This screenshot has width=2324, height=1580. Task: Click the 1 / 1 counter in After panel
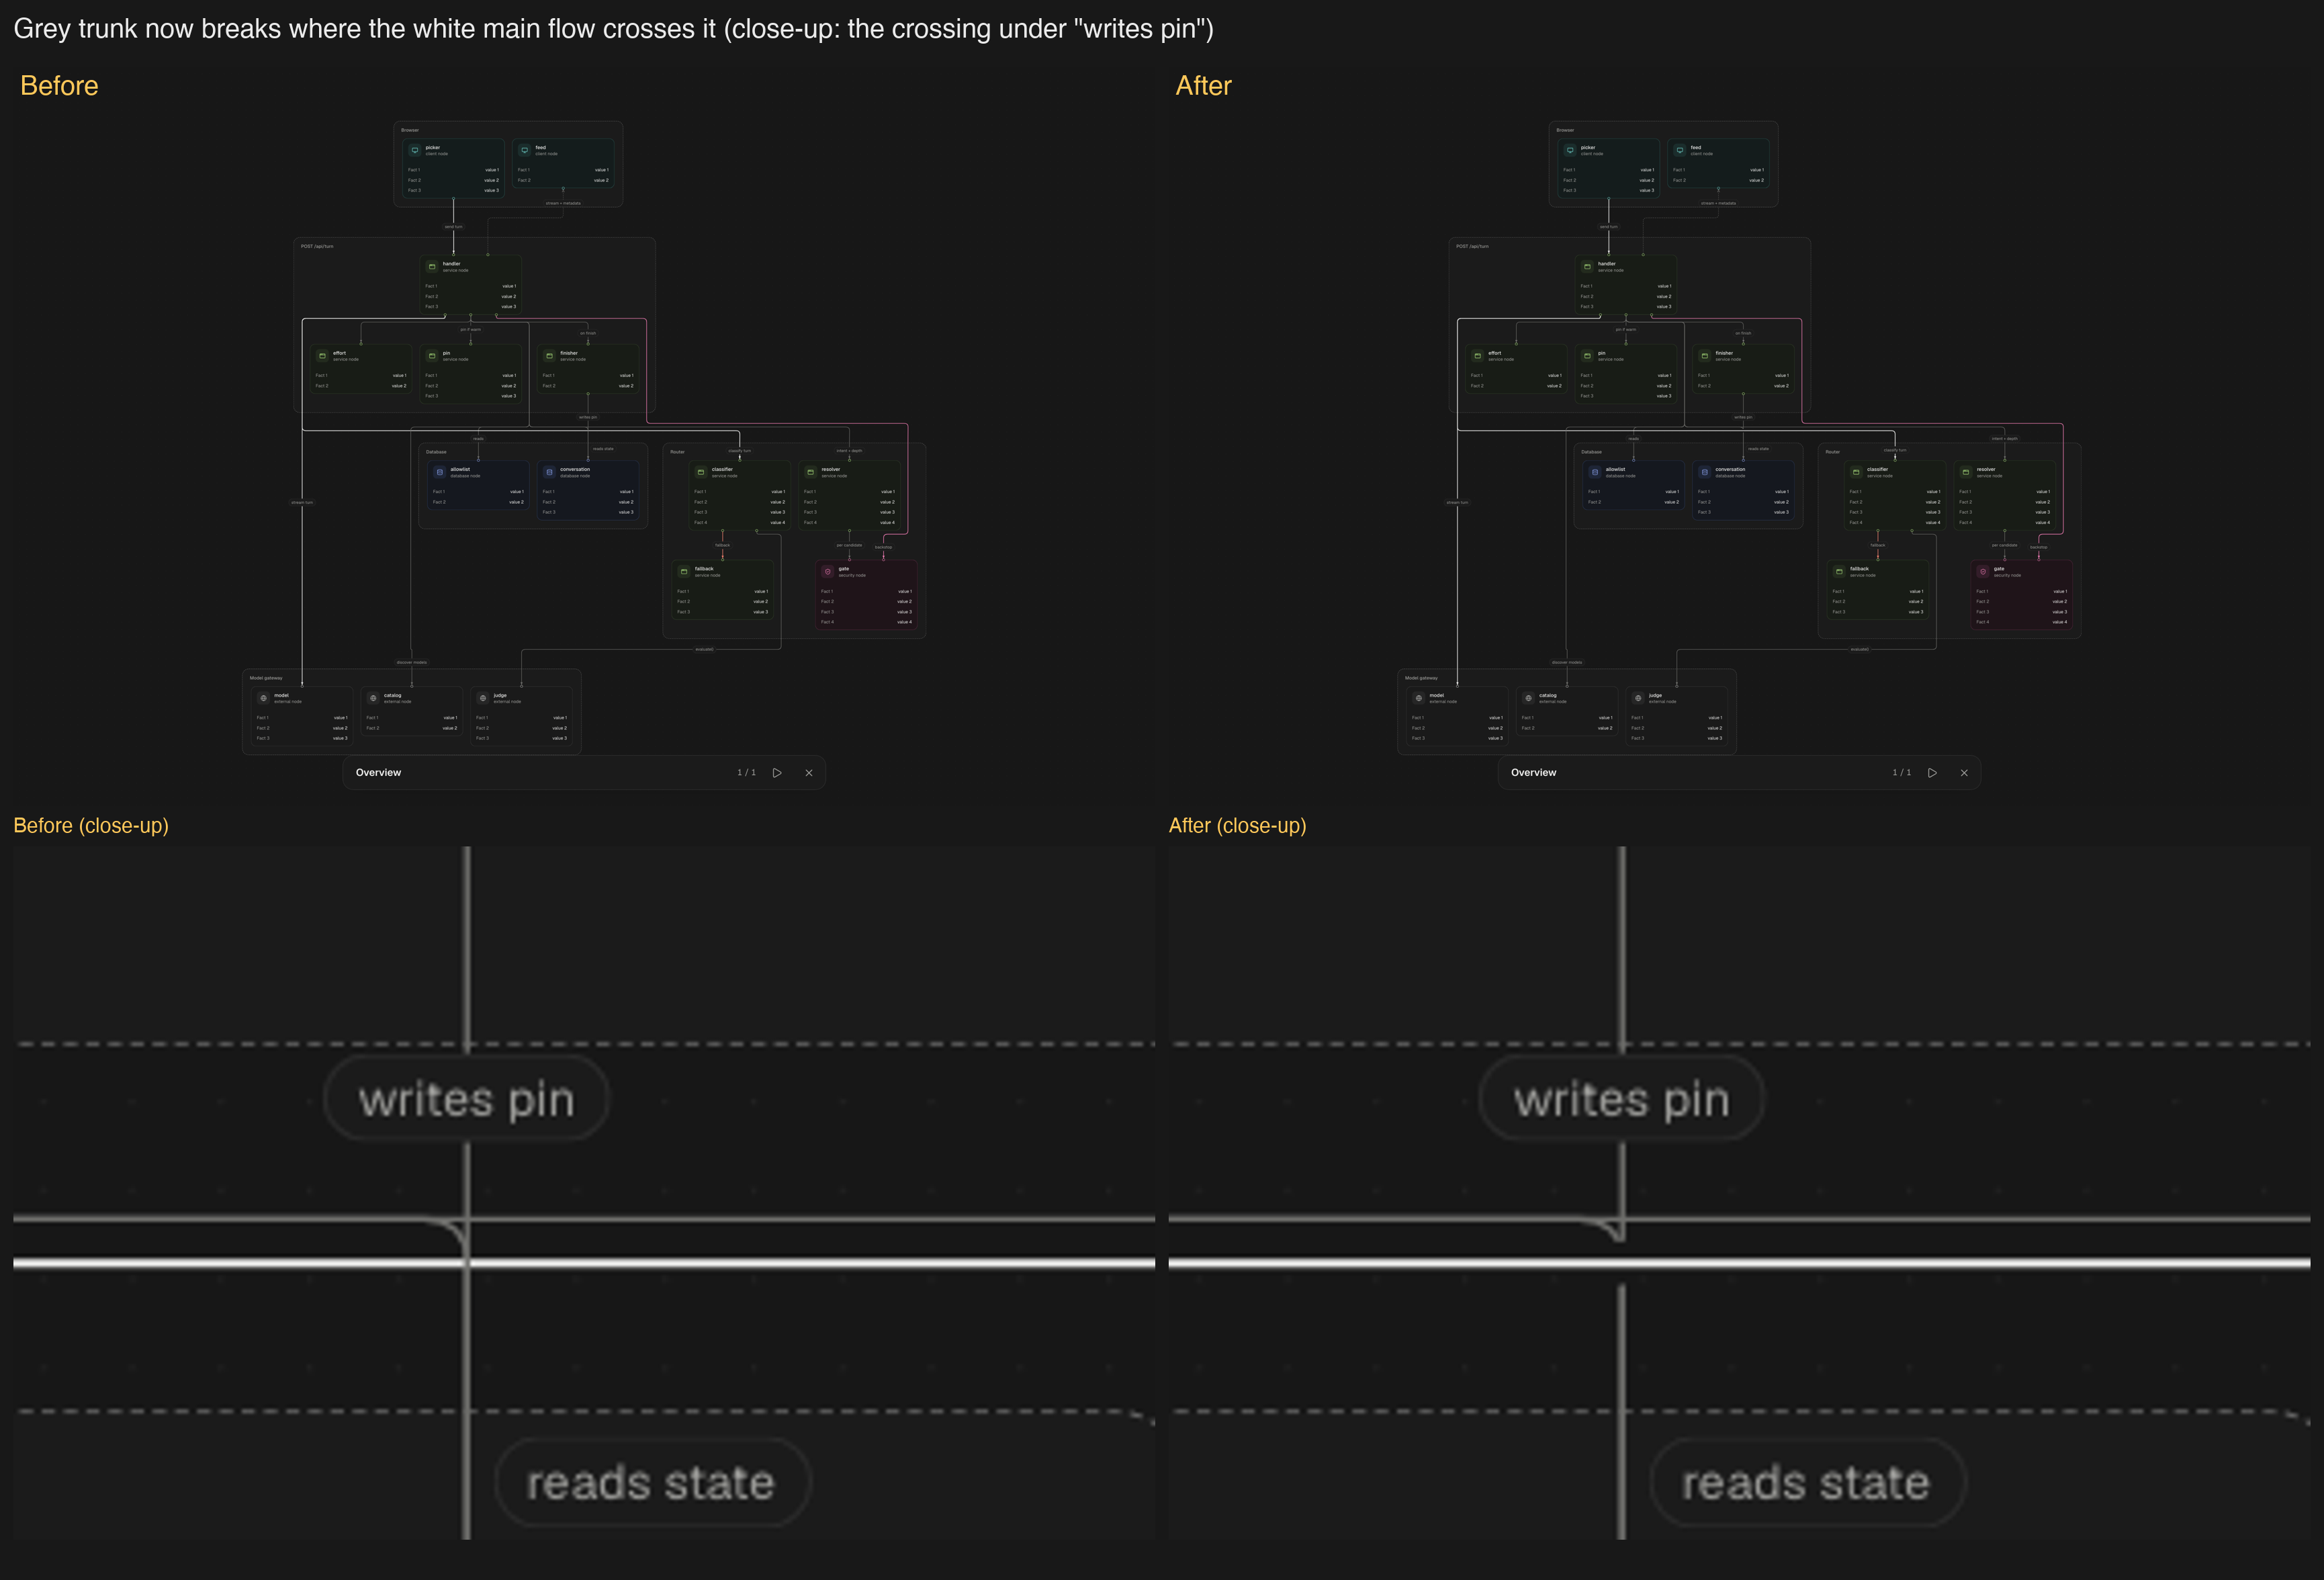[1902, 773]
